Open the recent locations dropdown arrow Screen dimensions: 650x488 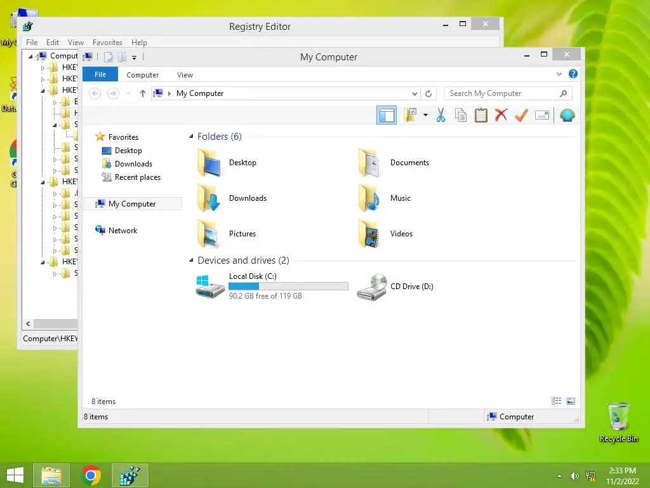(x=129, y=93)
